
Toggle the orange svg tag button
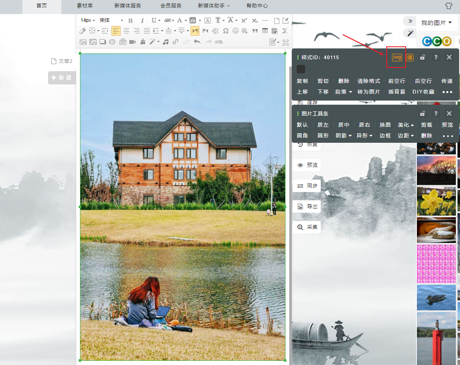397,57
